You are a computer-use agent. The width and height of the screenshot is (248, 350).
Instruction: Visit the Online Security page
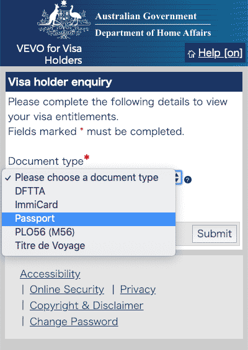pos(67,290)
